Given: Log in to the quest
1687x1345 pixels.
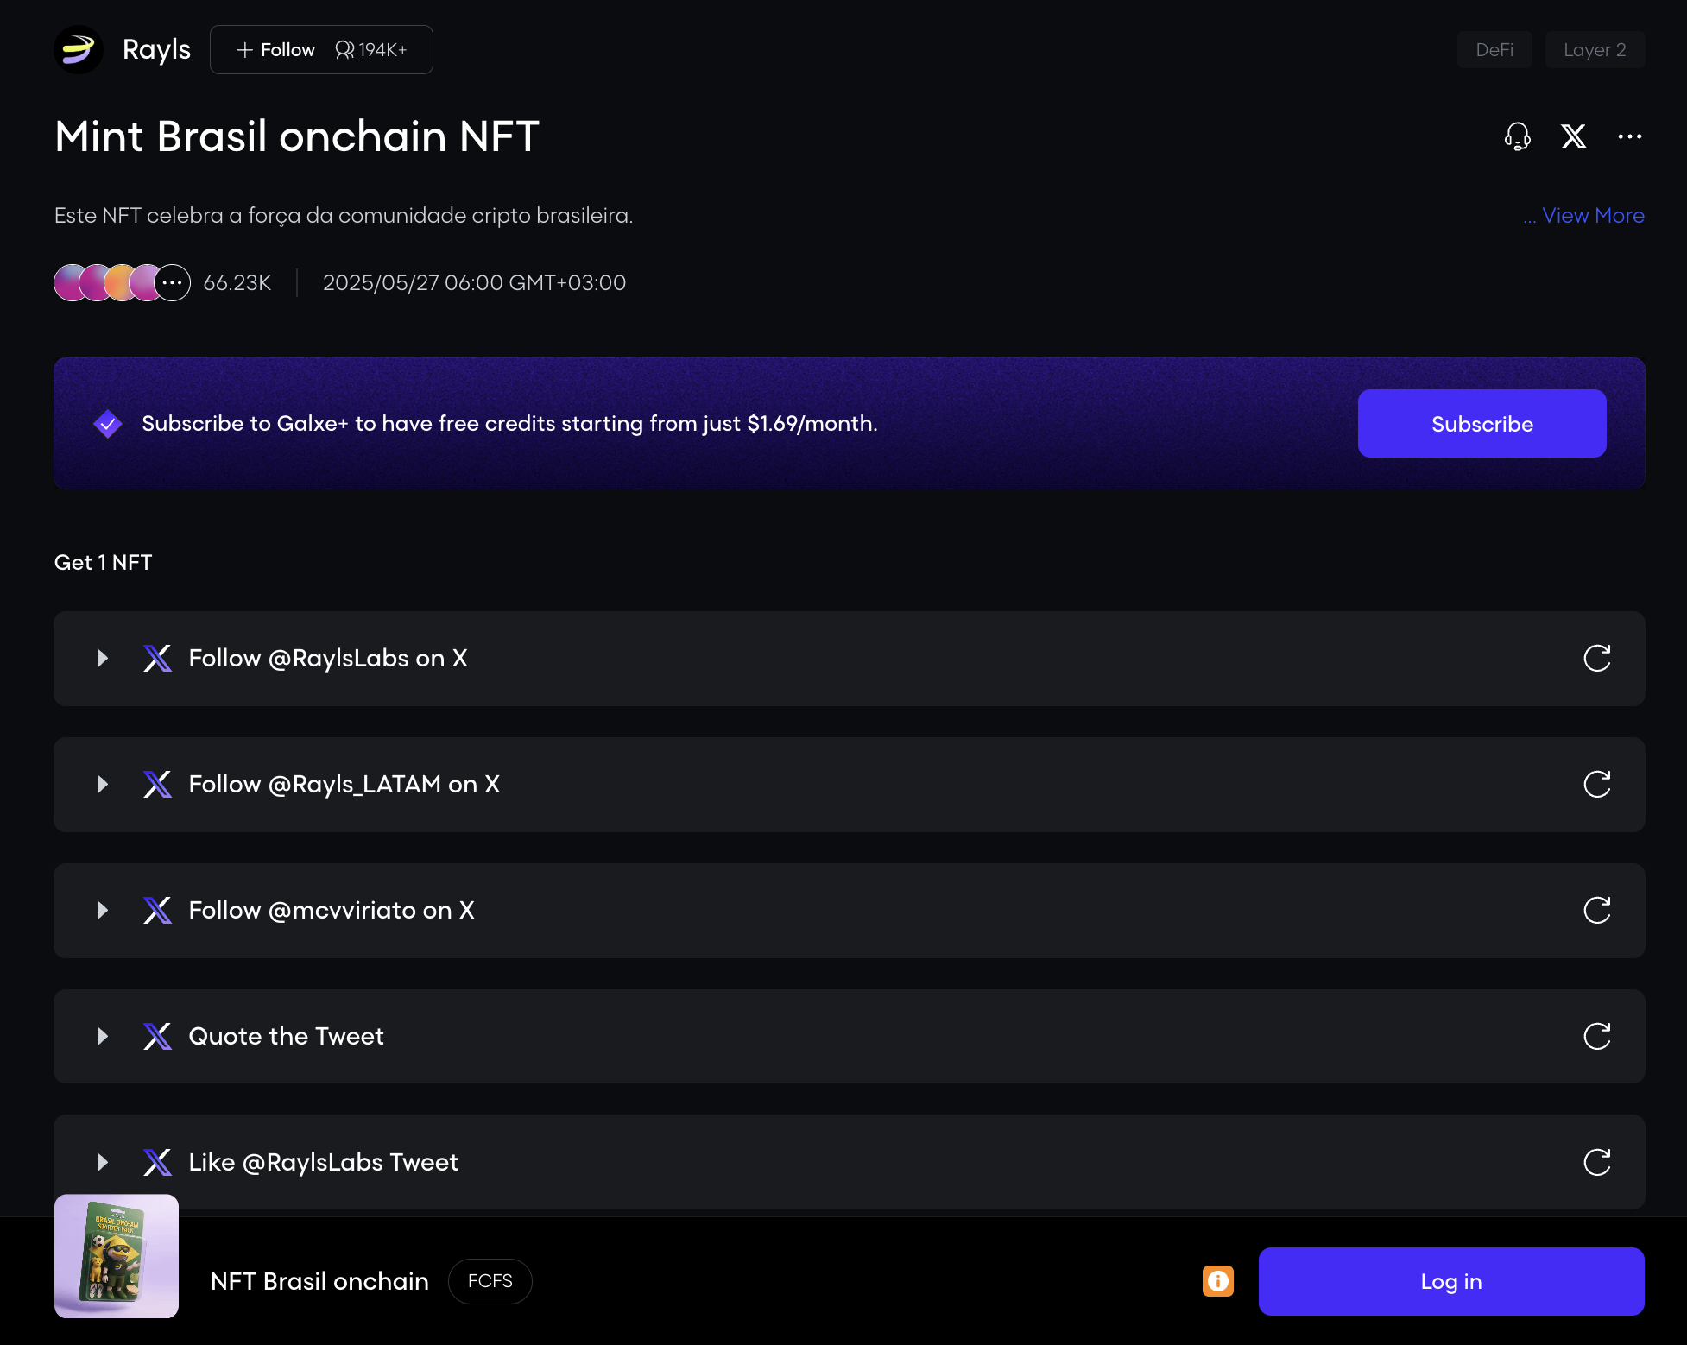Looking at the screenshot, I should tap(1450, 1282).
